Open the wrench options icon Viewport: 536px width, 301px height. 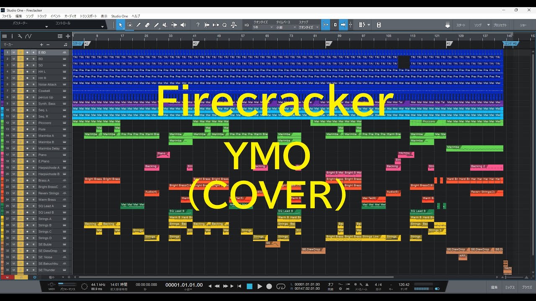pos(20,36)
